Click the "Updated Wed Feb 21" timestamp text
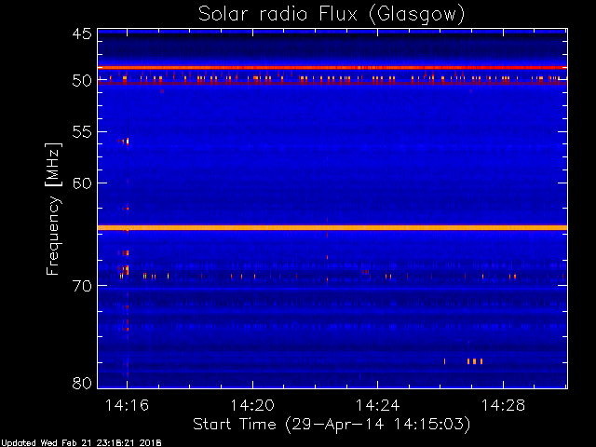This screenshot has width=596, height=447. pyautogui.click(x=81, y=443)
